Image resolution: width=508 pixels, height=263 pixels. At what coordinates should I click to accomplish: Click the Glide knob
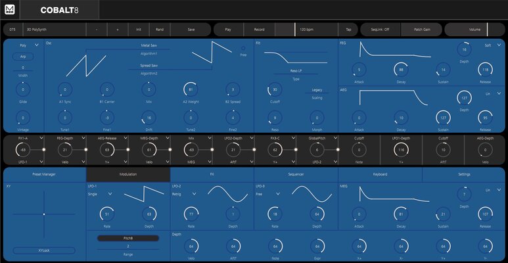23,89
